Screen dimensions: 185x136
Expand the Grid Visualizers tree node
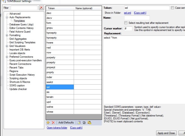(7, 46)
